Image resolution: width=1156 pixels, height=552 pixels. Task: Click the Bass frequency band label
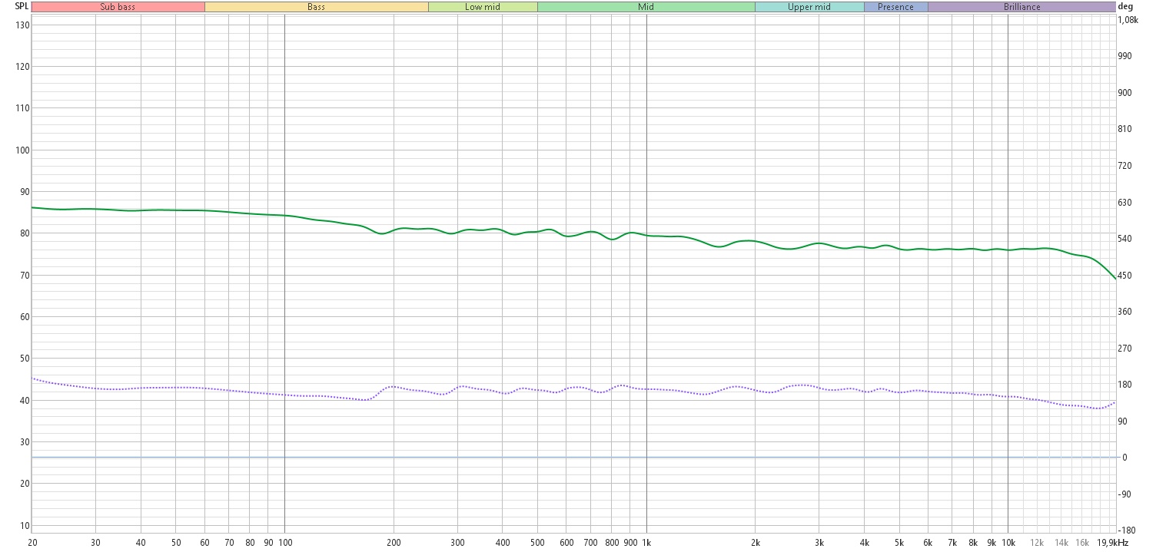[316, 6]
